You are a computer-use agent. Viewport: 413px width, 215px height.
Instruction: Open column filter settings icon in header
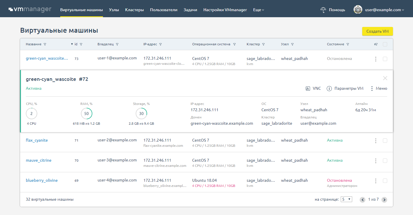[376, 44]
